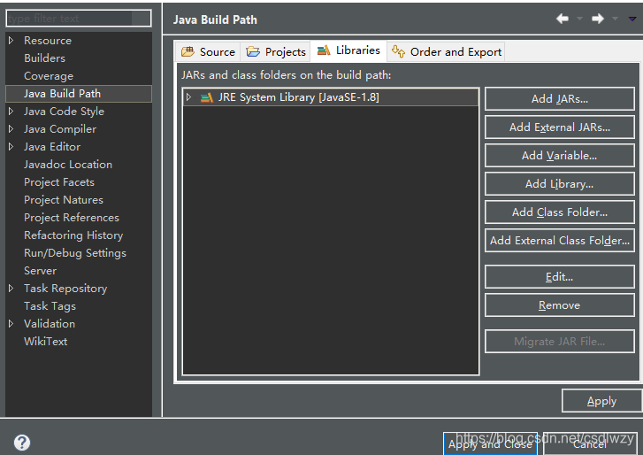Select WikiText item
The height and width of the screenshot is (455, 643).
pos(45,342)
